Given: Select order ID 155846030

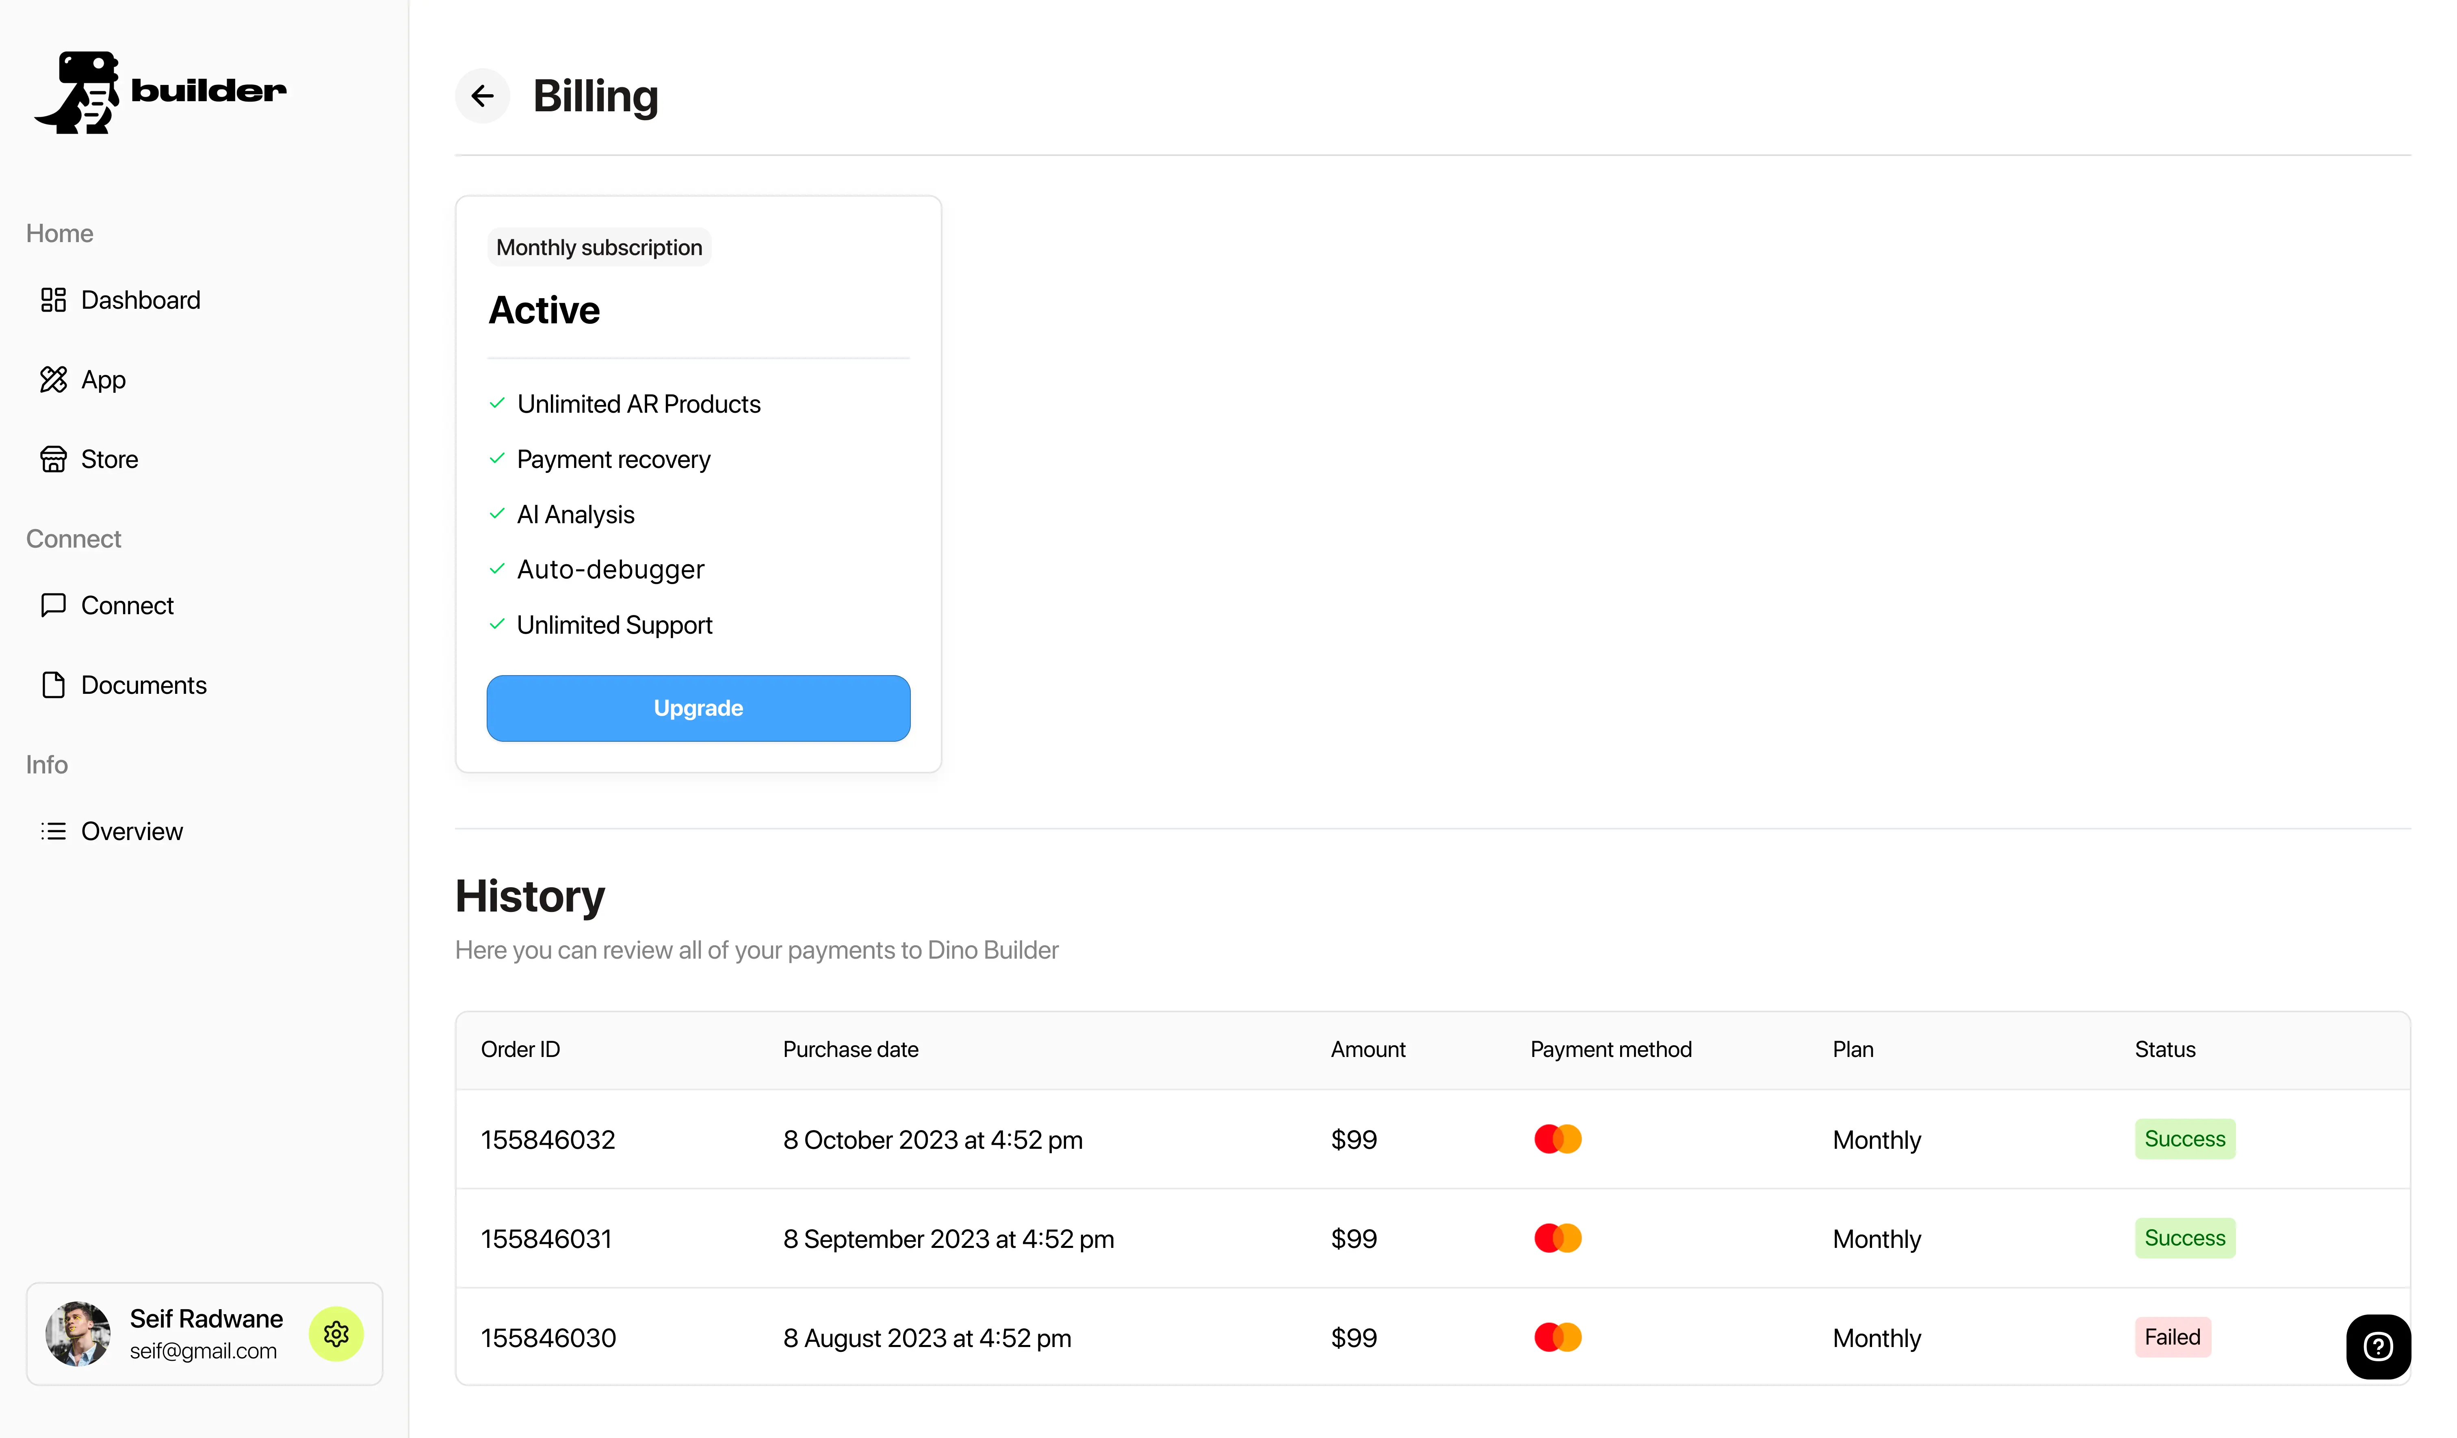Looking at the screenshot, I should [548, 1338].
